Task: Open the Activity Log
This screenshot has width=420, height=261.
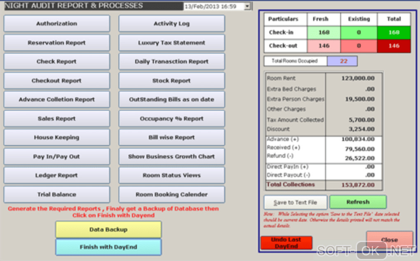Action: [x=172, y=23]
